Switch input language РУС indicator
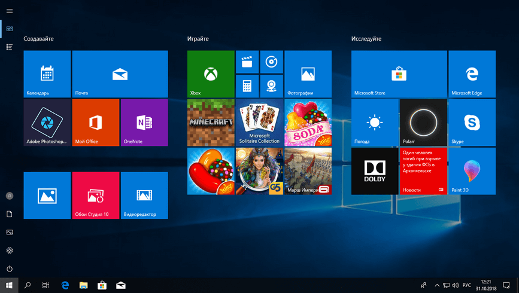519x293 pixels. click(x=467, y=285)
